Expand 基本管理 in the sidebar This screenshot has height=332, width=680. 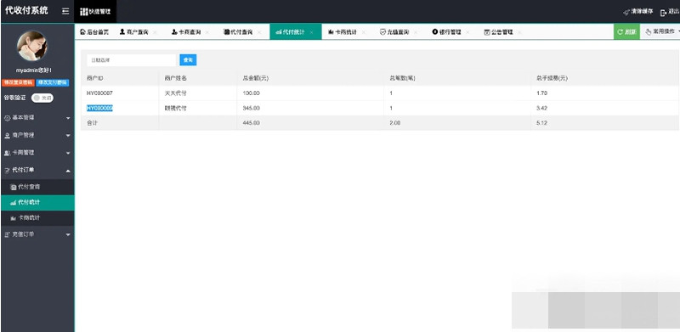coord(37,117)
